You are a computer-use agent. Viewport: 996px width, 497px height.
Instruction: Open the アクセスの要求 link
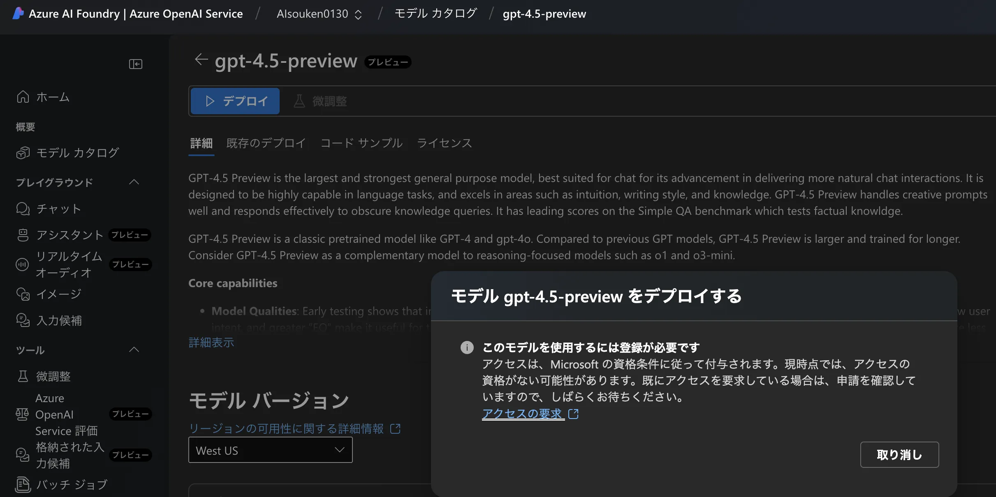523,413
